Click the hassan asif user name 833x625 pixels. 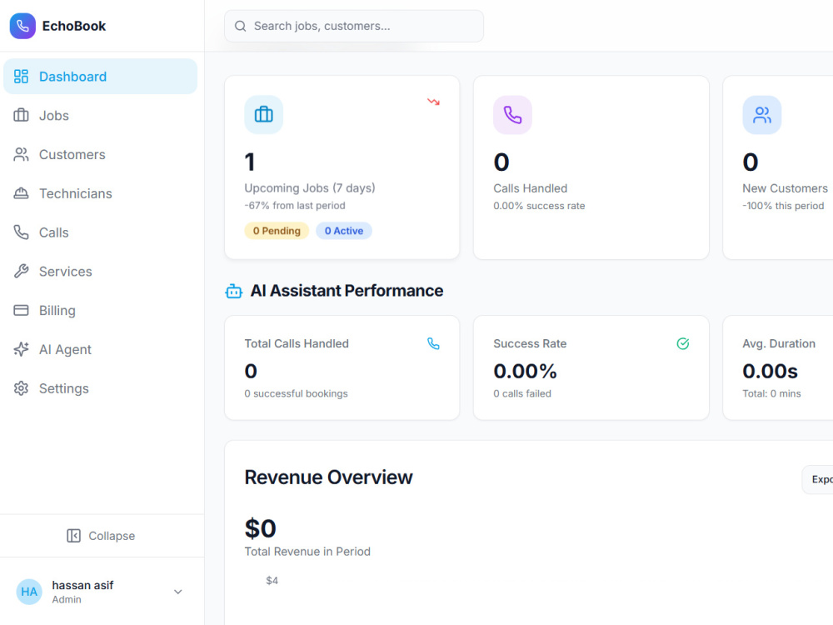pyautogui.click(x=82, y=585)
